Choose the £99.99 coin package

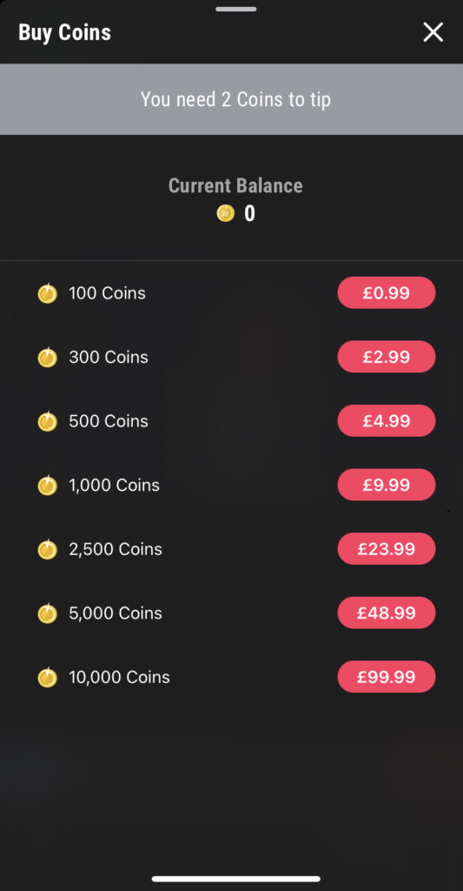pyautogui.click(x=387, y=677)
